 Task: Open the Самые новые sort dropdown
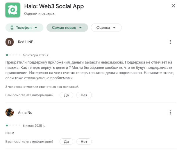67,28
